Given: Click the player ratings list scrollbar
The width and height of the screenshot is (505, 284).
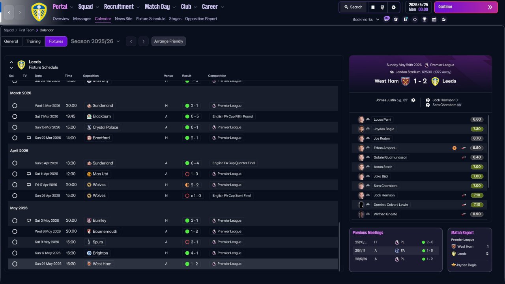Looking at the screenshot, I should [489, 151].
